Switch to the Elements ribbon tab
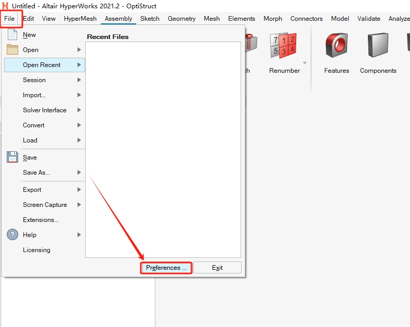 [x=241, y=19]
